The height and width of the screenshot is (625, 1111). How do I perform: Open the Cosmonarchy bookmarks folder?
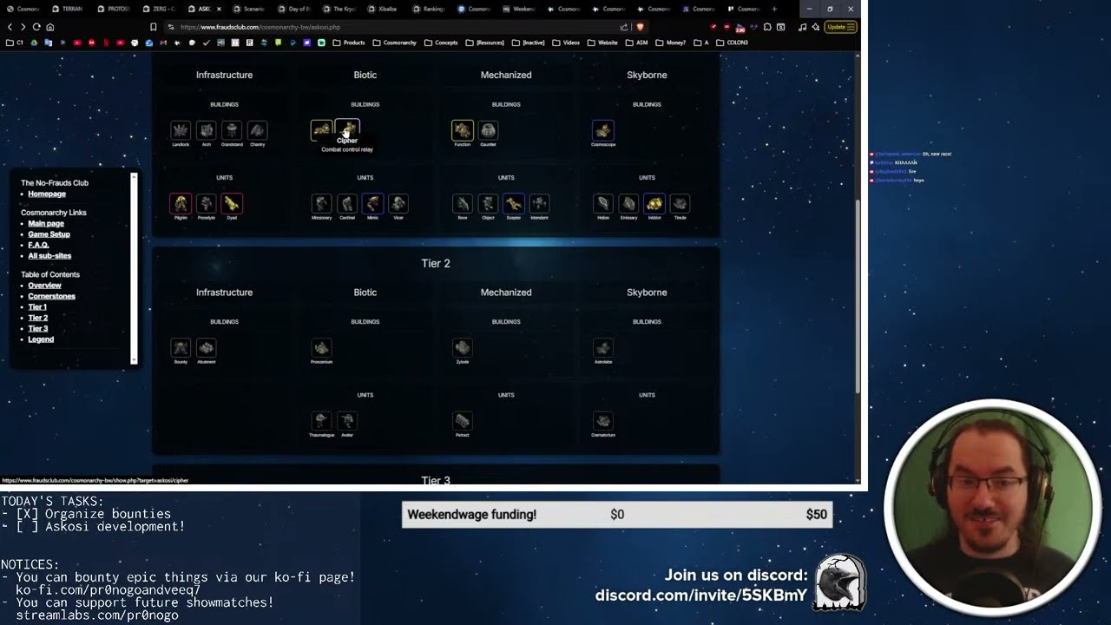395,43
